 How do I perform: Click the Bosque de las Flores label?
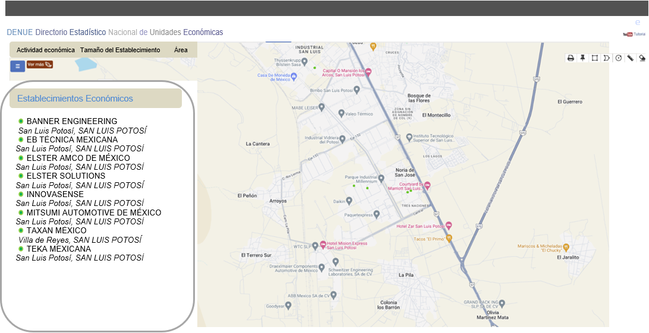click(x=419, y=98)
